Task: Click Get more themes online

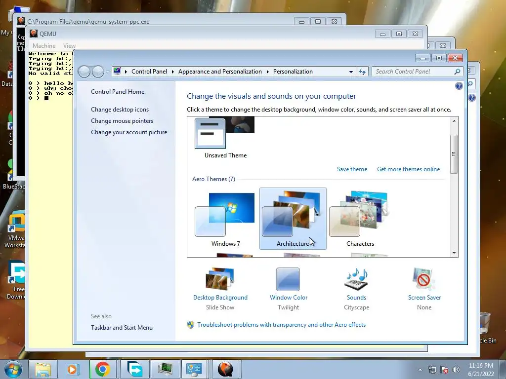Action: (x=408, y=169)
